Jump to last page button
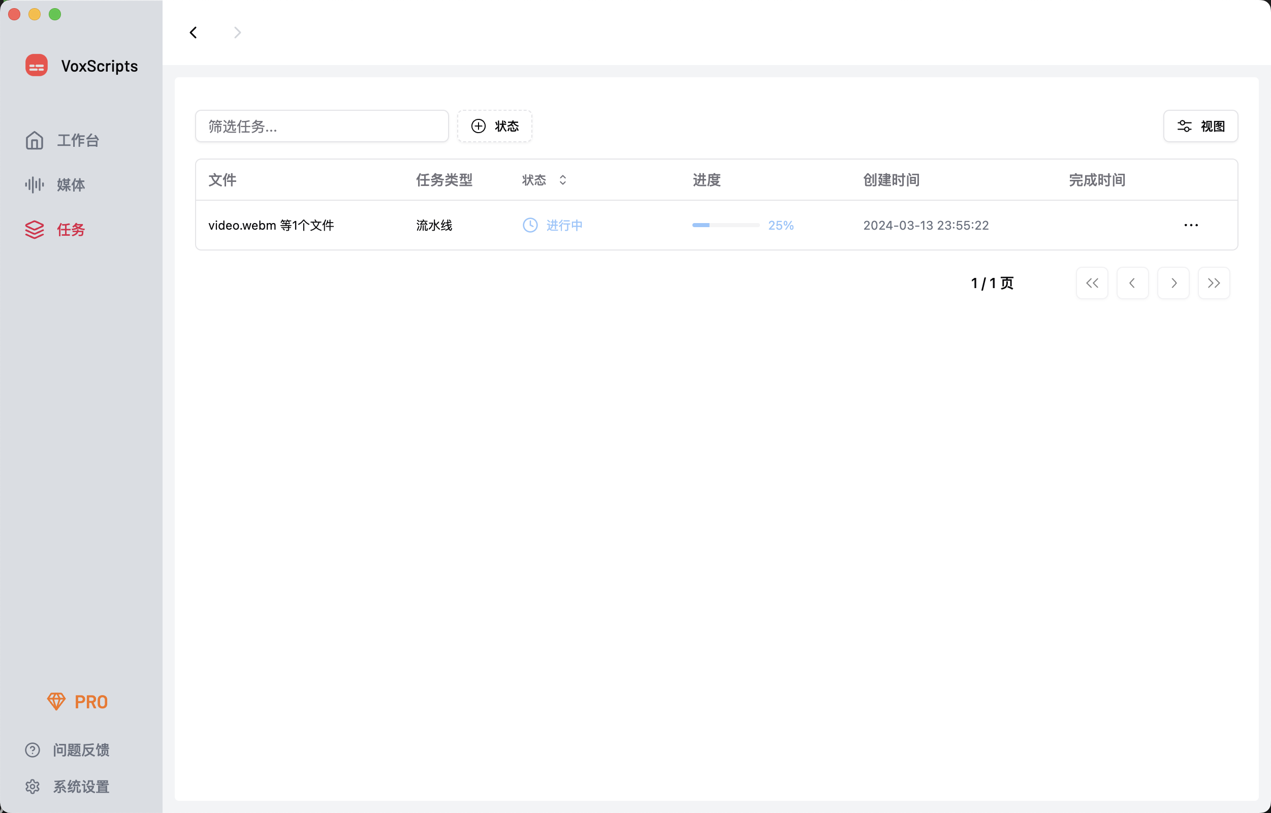This screenshot has width=1271, height=813. [1214, 284]
